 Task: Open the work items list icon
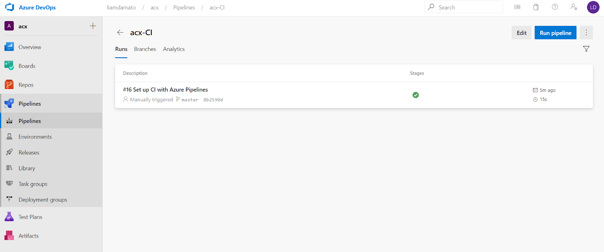tap(517, 7)
